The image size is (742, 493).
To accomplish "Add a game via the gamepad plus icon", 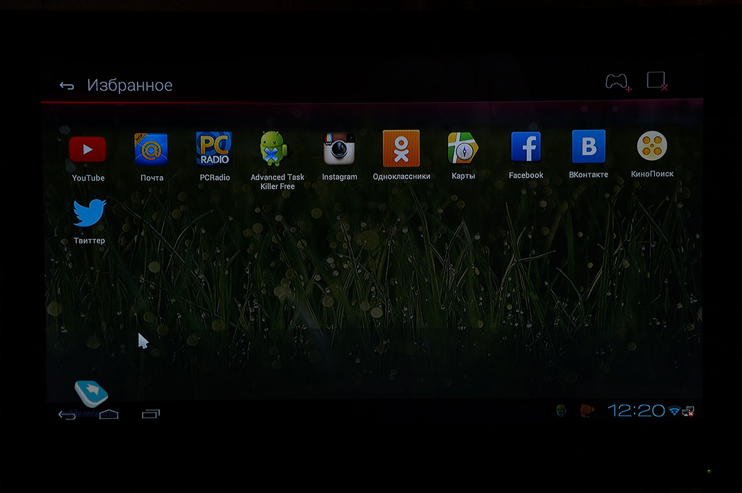I will [x=618, y=82].
